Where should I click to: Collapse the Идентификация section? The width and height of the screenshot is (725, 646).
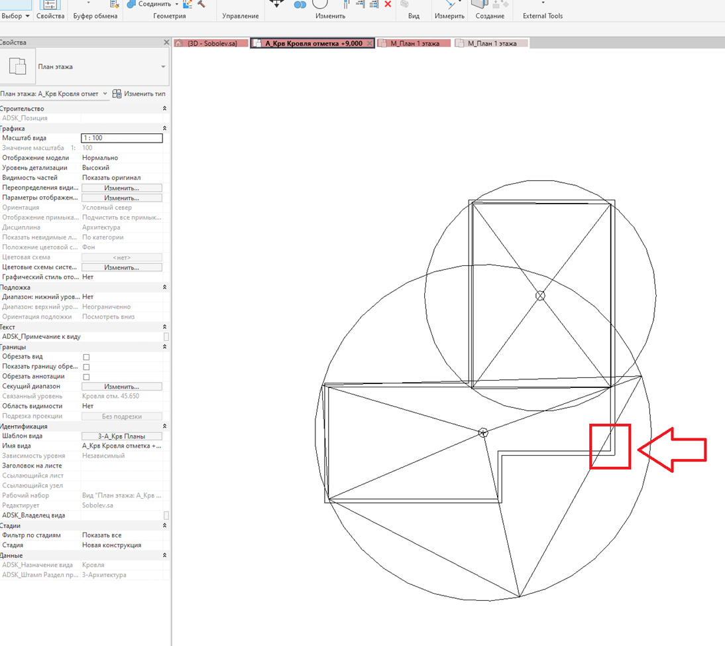164,426
